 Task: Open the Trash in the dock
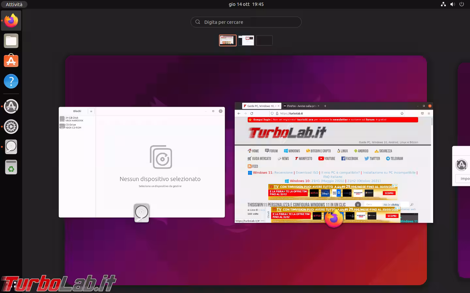[11, 167]
